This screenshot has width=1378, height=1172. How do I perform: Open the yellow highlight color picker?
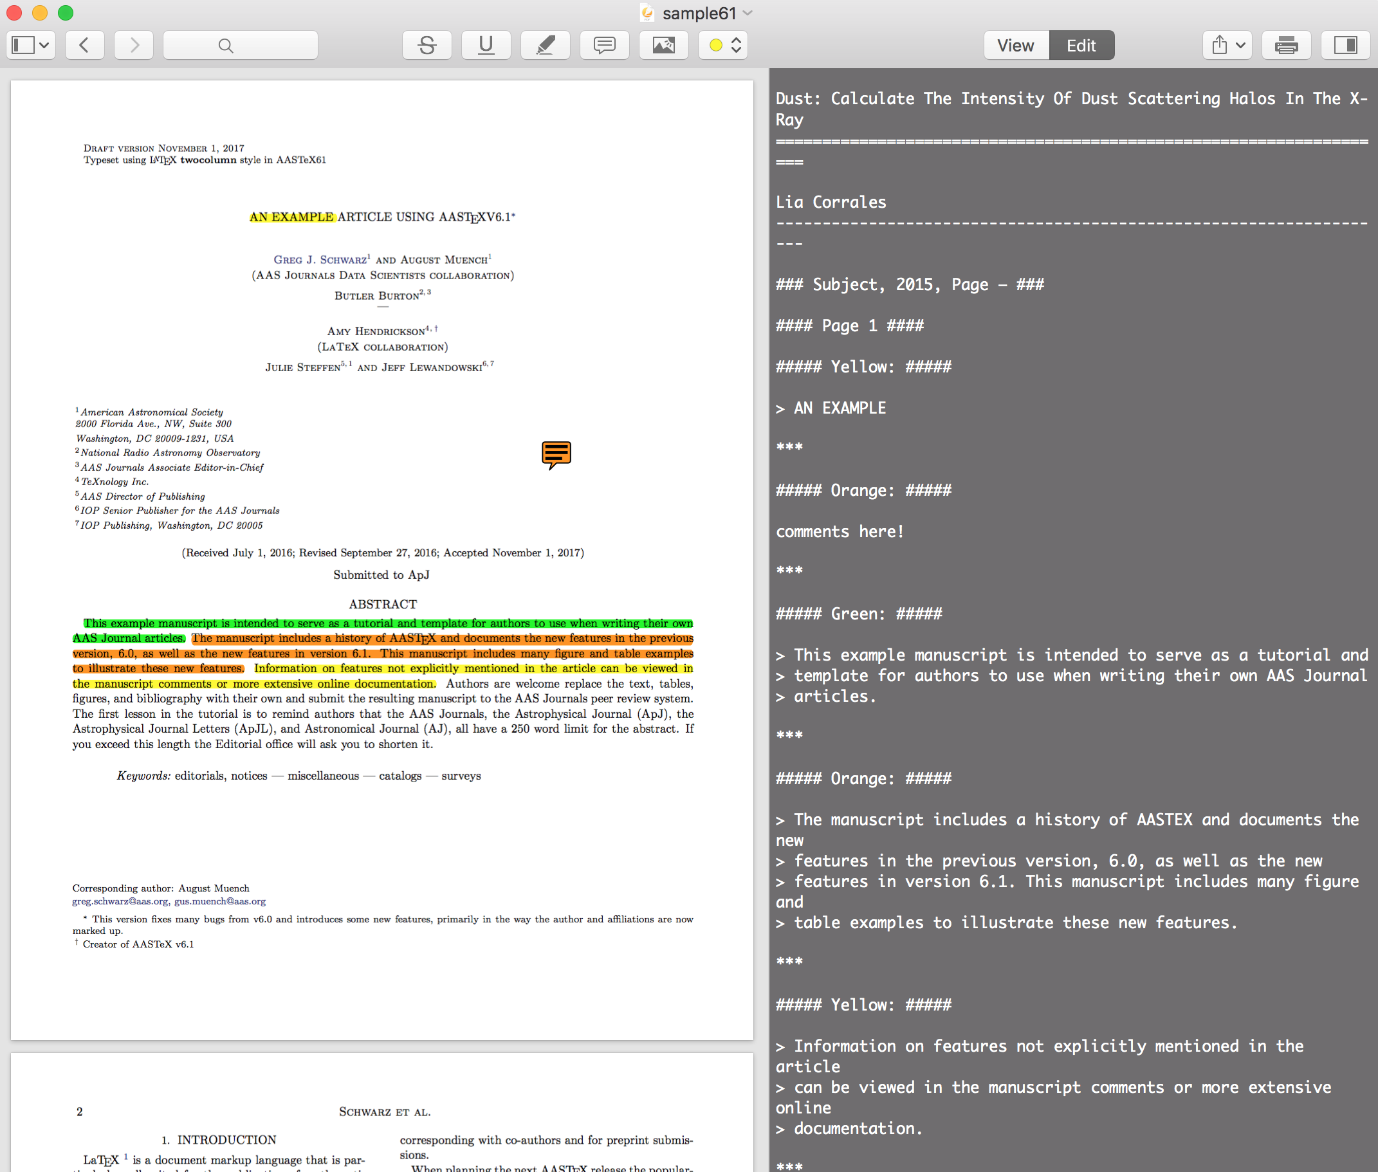[x=724, y=45]
